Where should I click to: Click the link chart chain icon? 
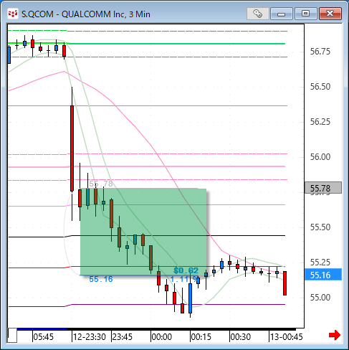258,14
